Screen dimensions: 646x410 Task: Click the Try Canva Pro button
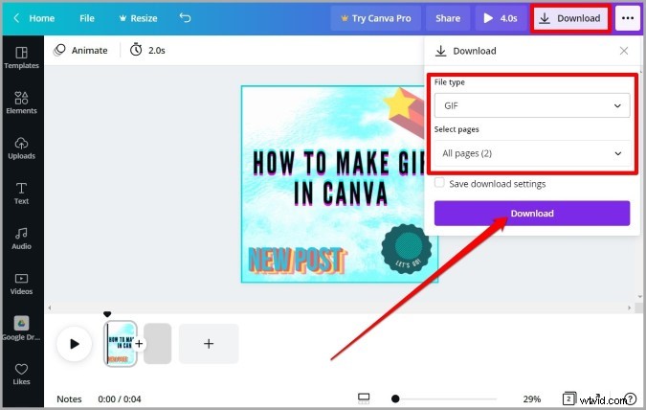pos(376,18)
